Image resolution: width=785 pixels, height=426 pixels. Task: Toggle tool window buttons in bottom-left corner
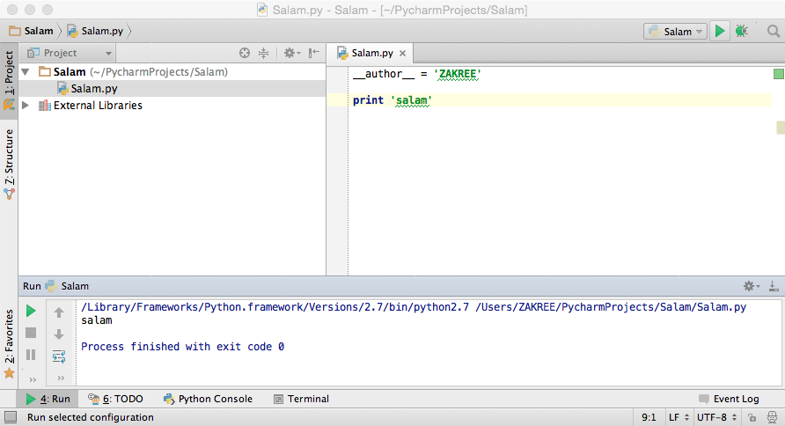(x=9, y=418)
